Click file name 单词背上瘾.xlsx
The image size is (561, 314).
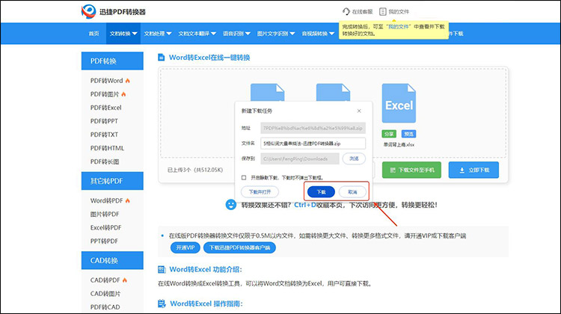coord(399,144)
